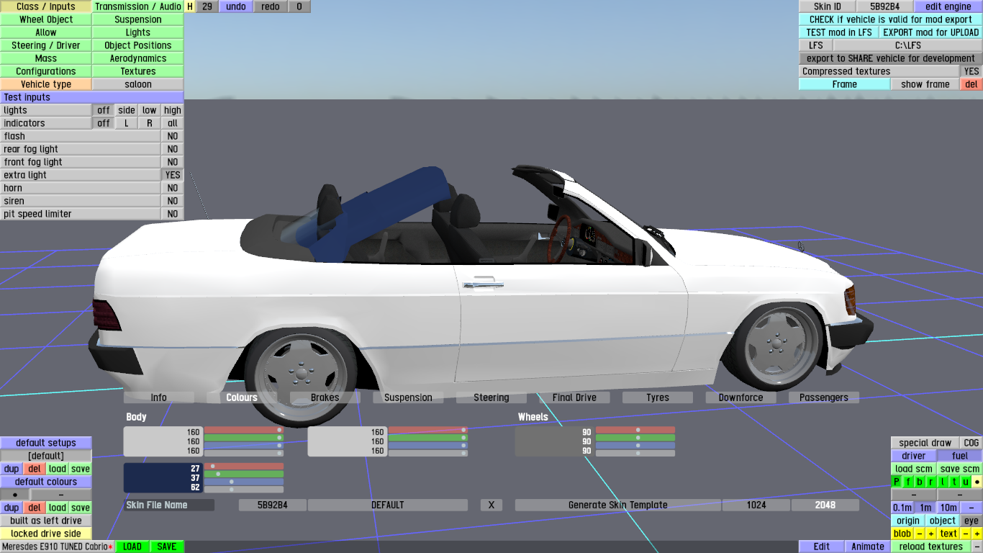983x553 pixels.
Task: Change the C:\LFS folder path
Action: tap(908, 45)
